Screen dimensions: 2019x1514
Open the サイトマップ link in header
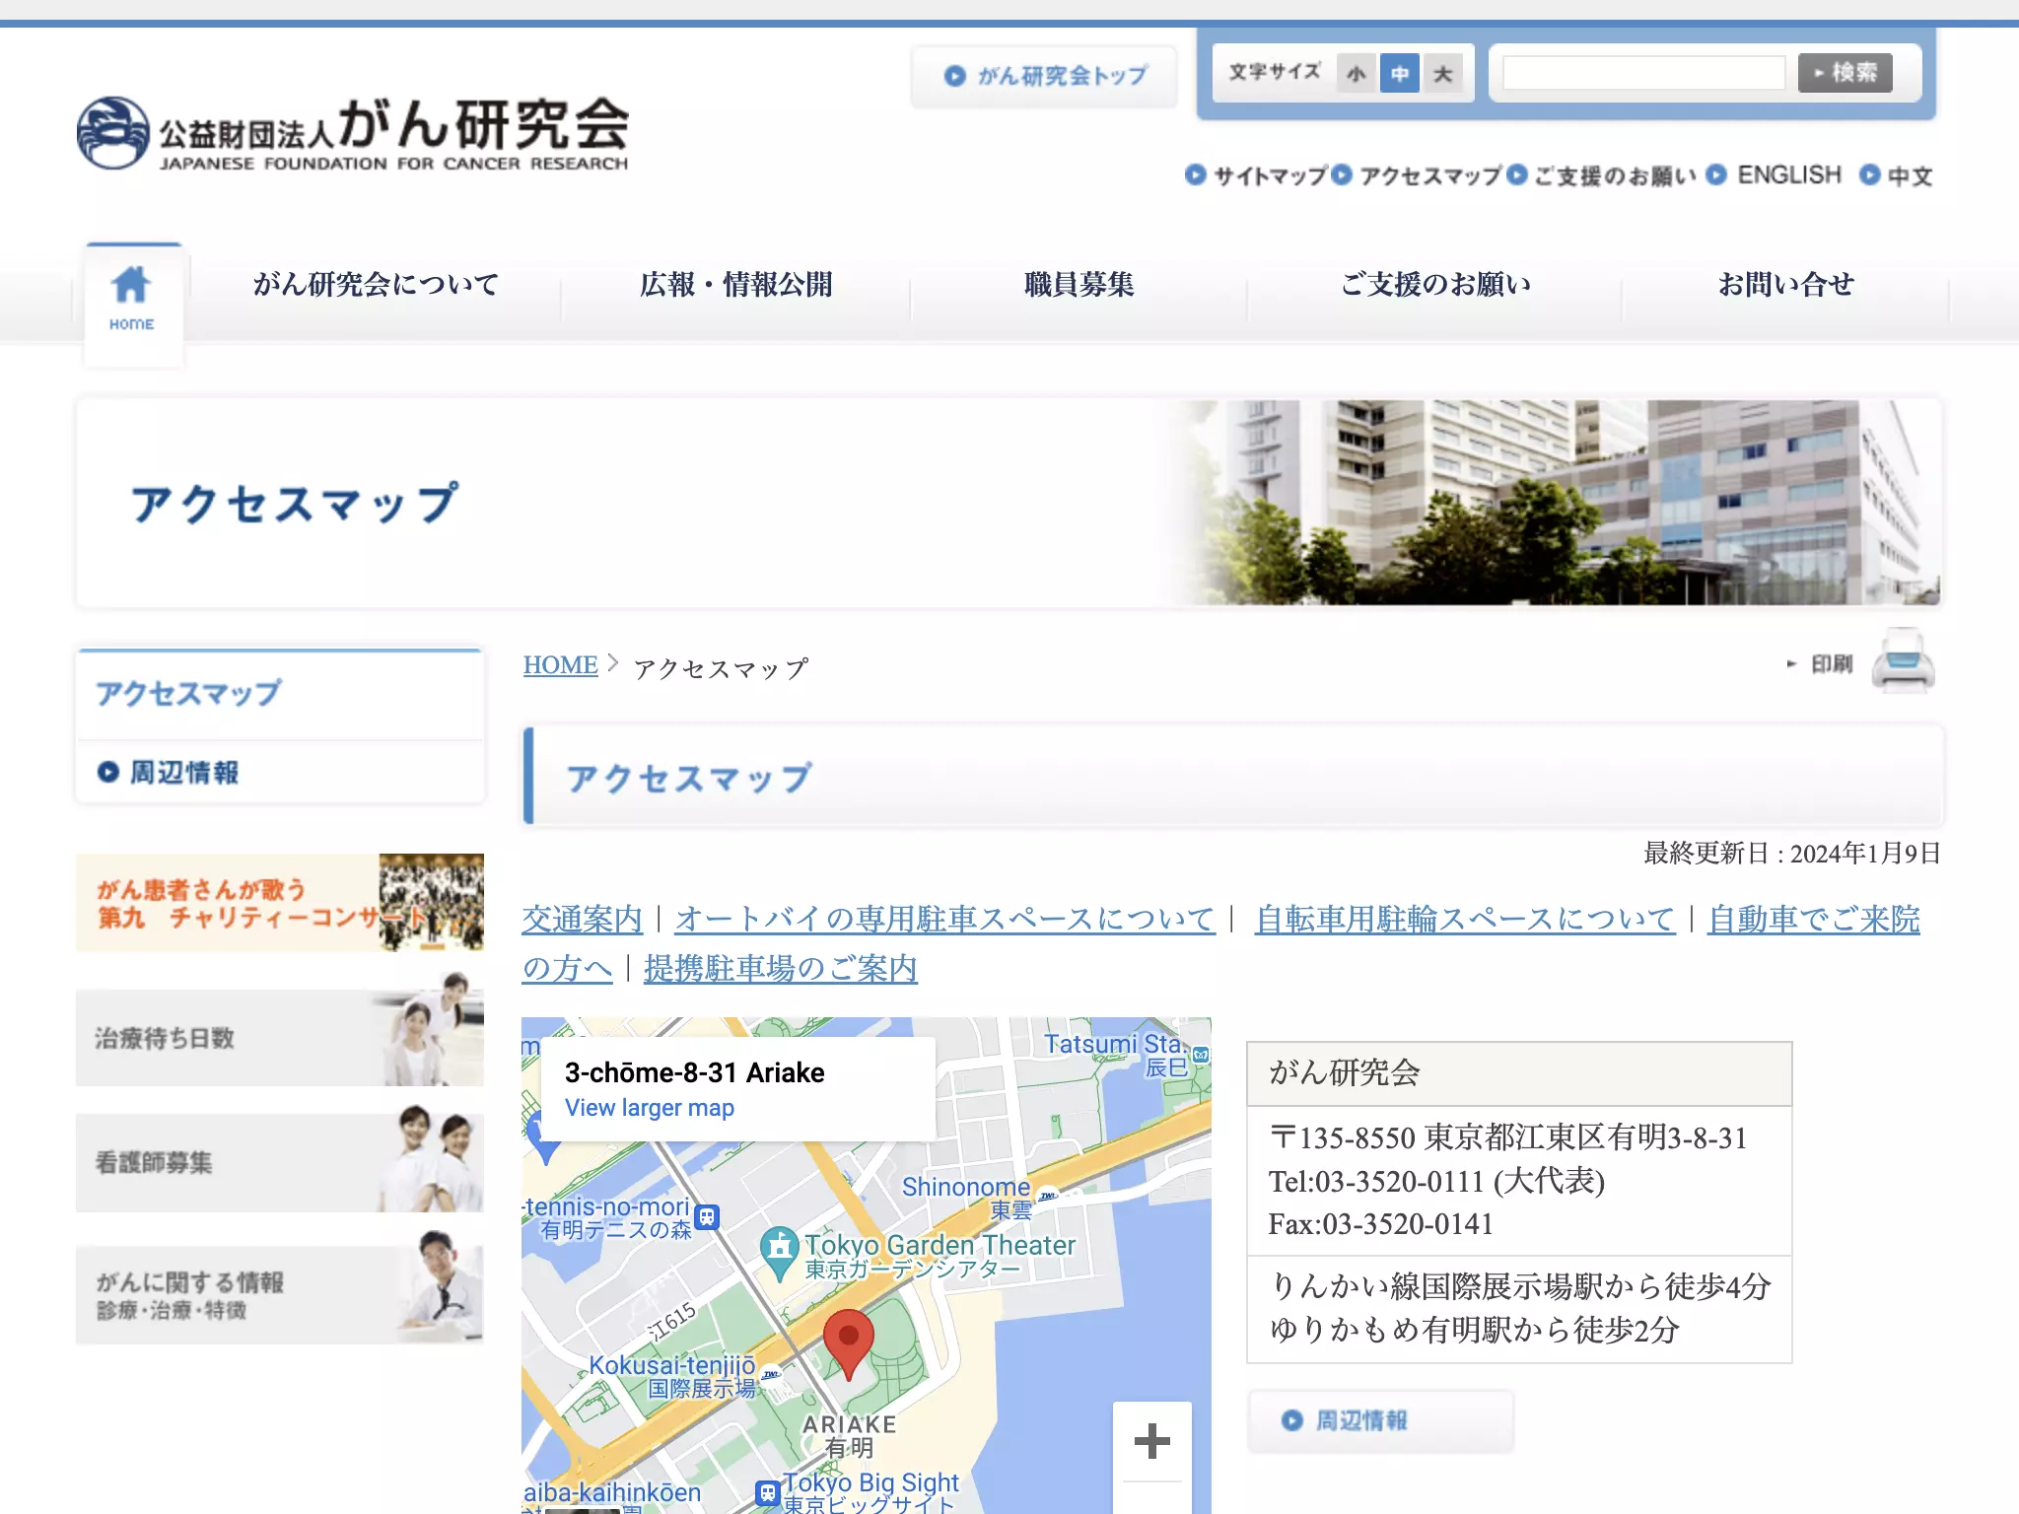tap(1257, 175)
